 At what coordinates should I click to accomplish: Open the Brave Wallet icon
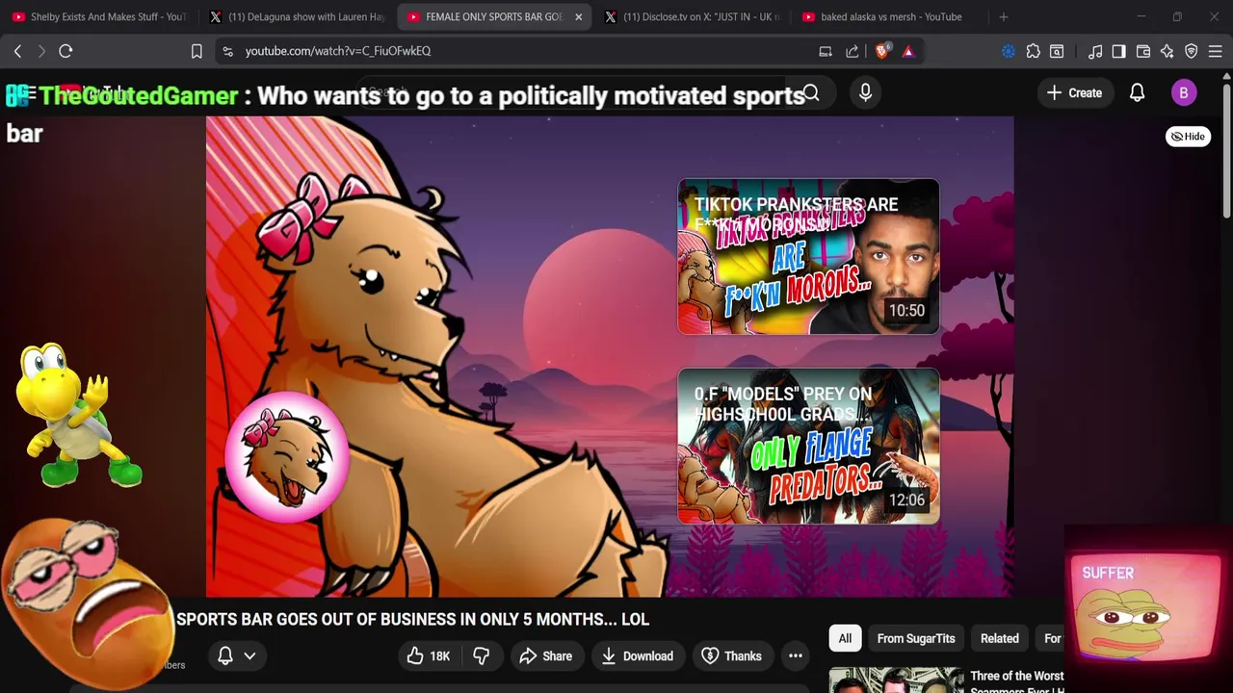click(x=1143, y=51)
